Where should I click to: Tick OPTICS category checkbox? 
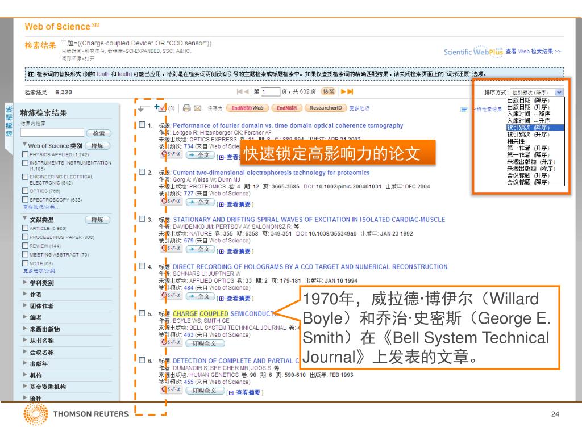[x=25, y=191]
